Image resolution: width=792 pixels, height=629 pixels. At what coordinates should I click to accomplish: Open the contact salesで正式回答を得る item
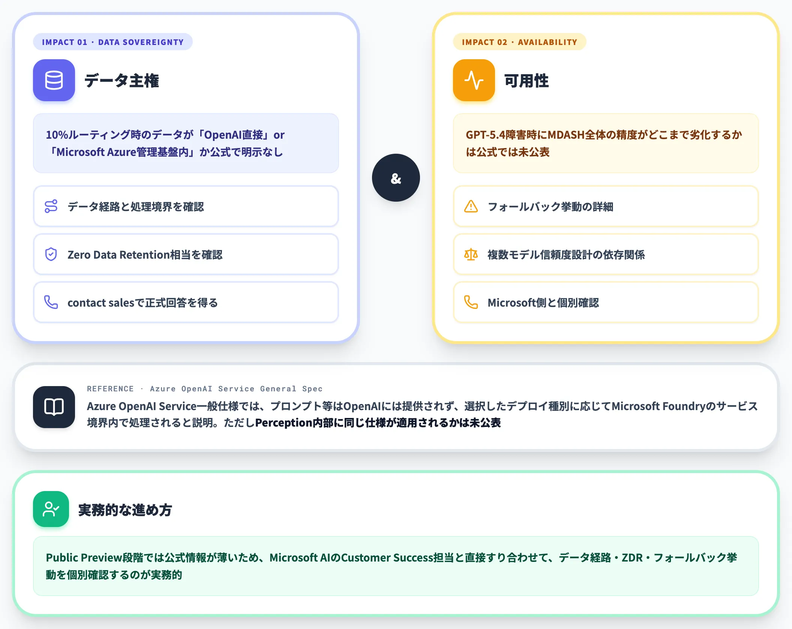[186, 302]
